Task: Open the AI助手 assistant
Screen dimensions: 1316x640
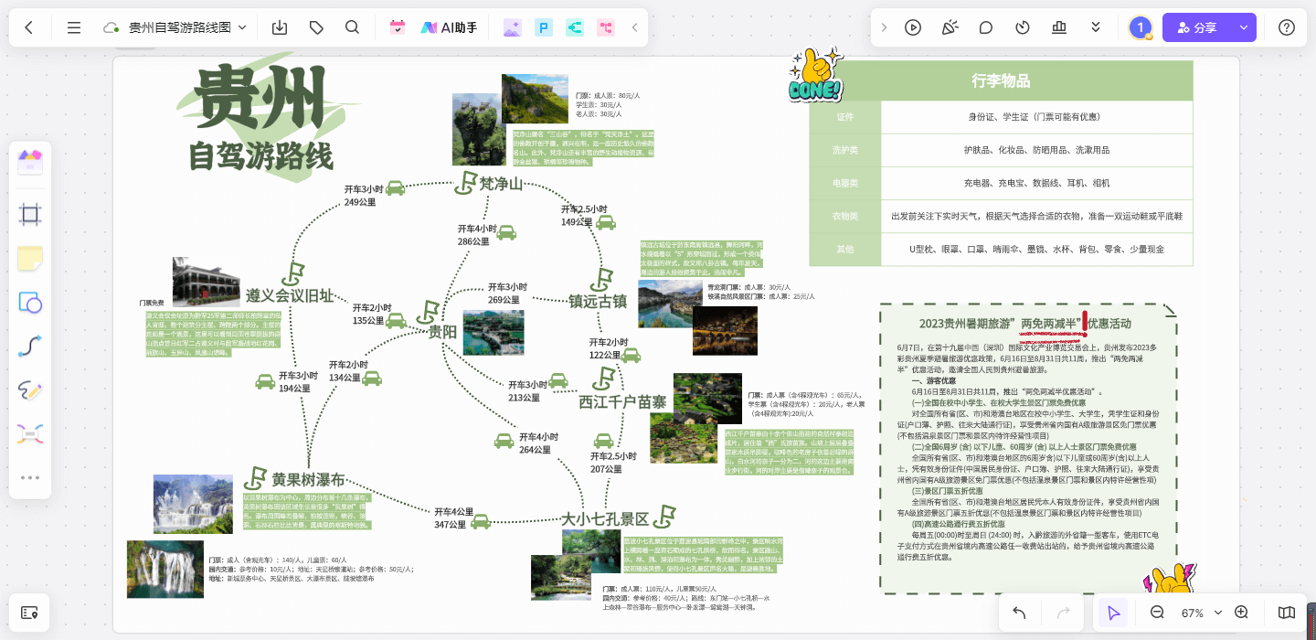Action: pyautogui.click(x=449, y=27)
